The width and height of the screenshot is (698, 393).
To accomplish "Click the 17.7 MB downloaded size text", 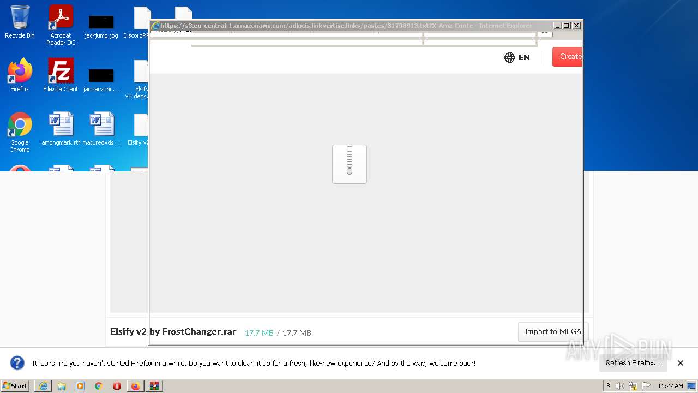I will (259, 332).
